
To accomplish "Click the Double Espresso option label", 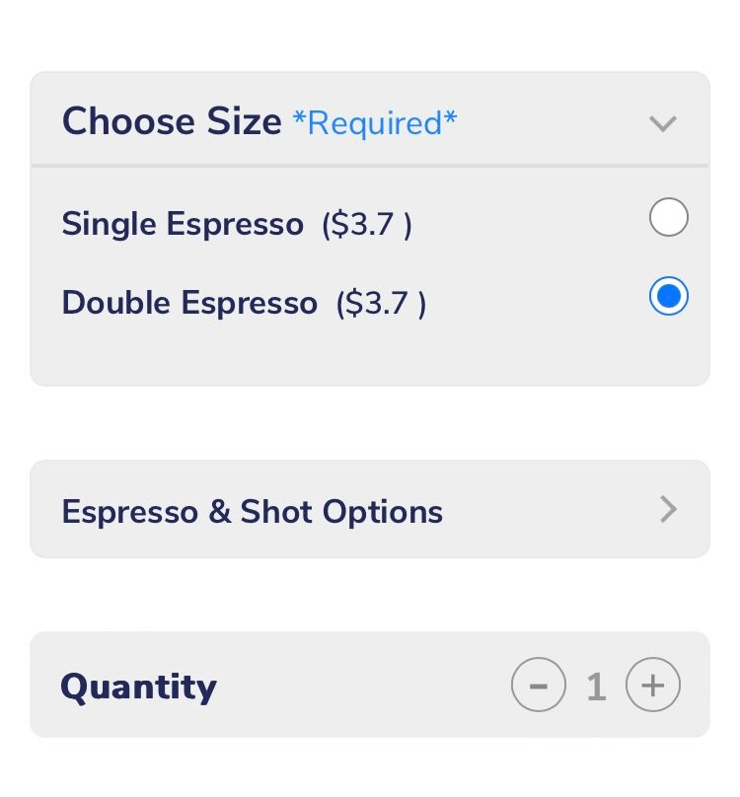I will click(189, 303).
